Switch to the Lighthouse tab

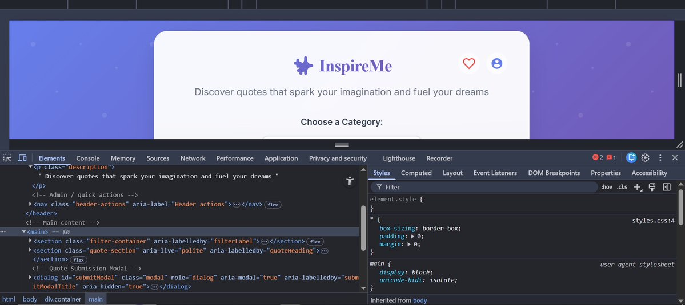pos(399,158)
